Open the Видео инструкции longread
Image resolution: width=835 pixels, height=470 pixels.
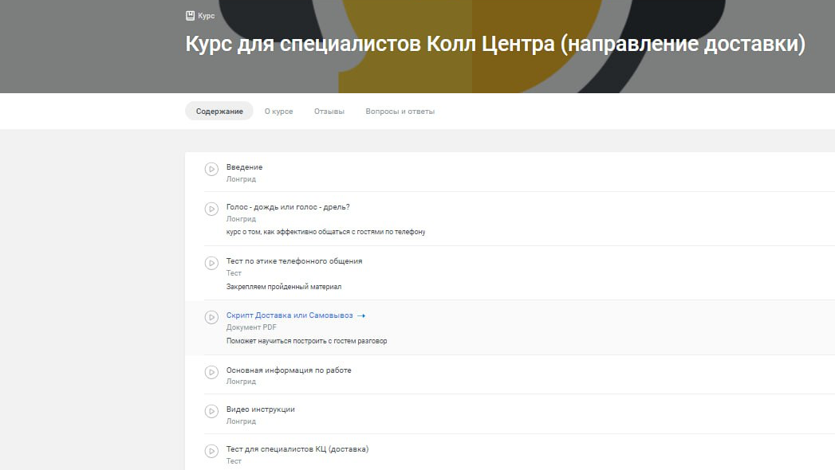point(260,409)
